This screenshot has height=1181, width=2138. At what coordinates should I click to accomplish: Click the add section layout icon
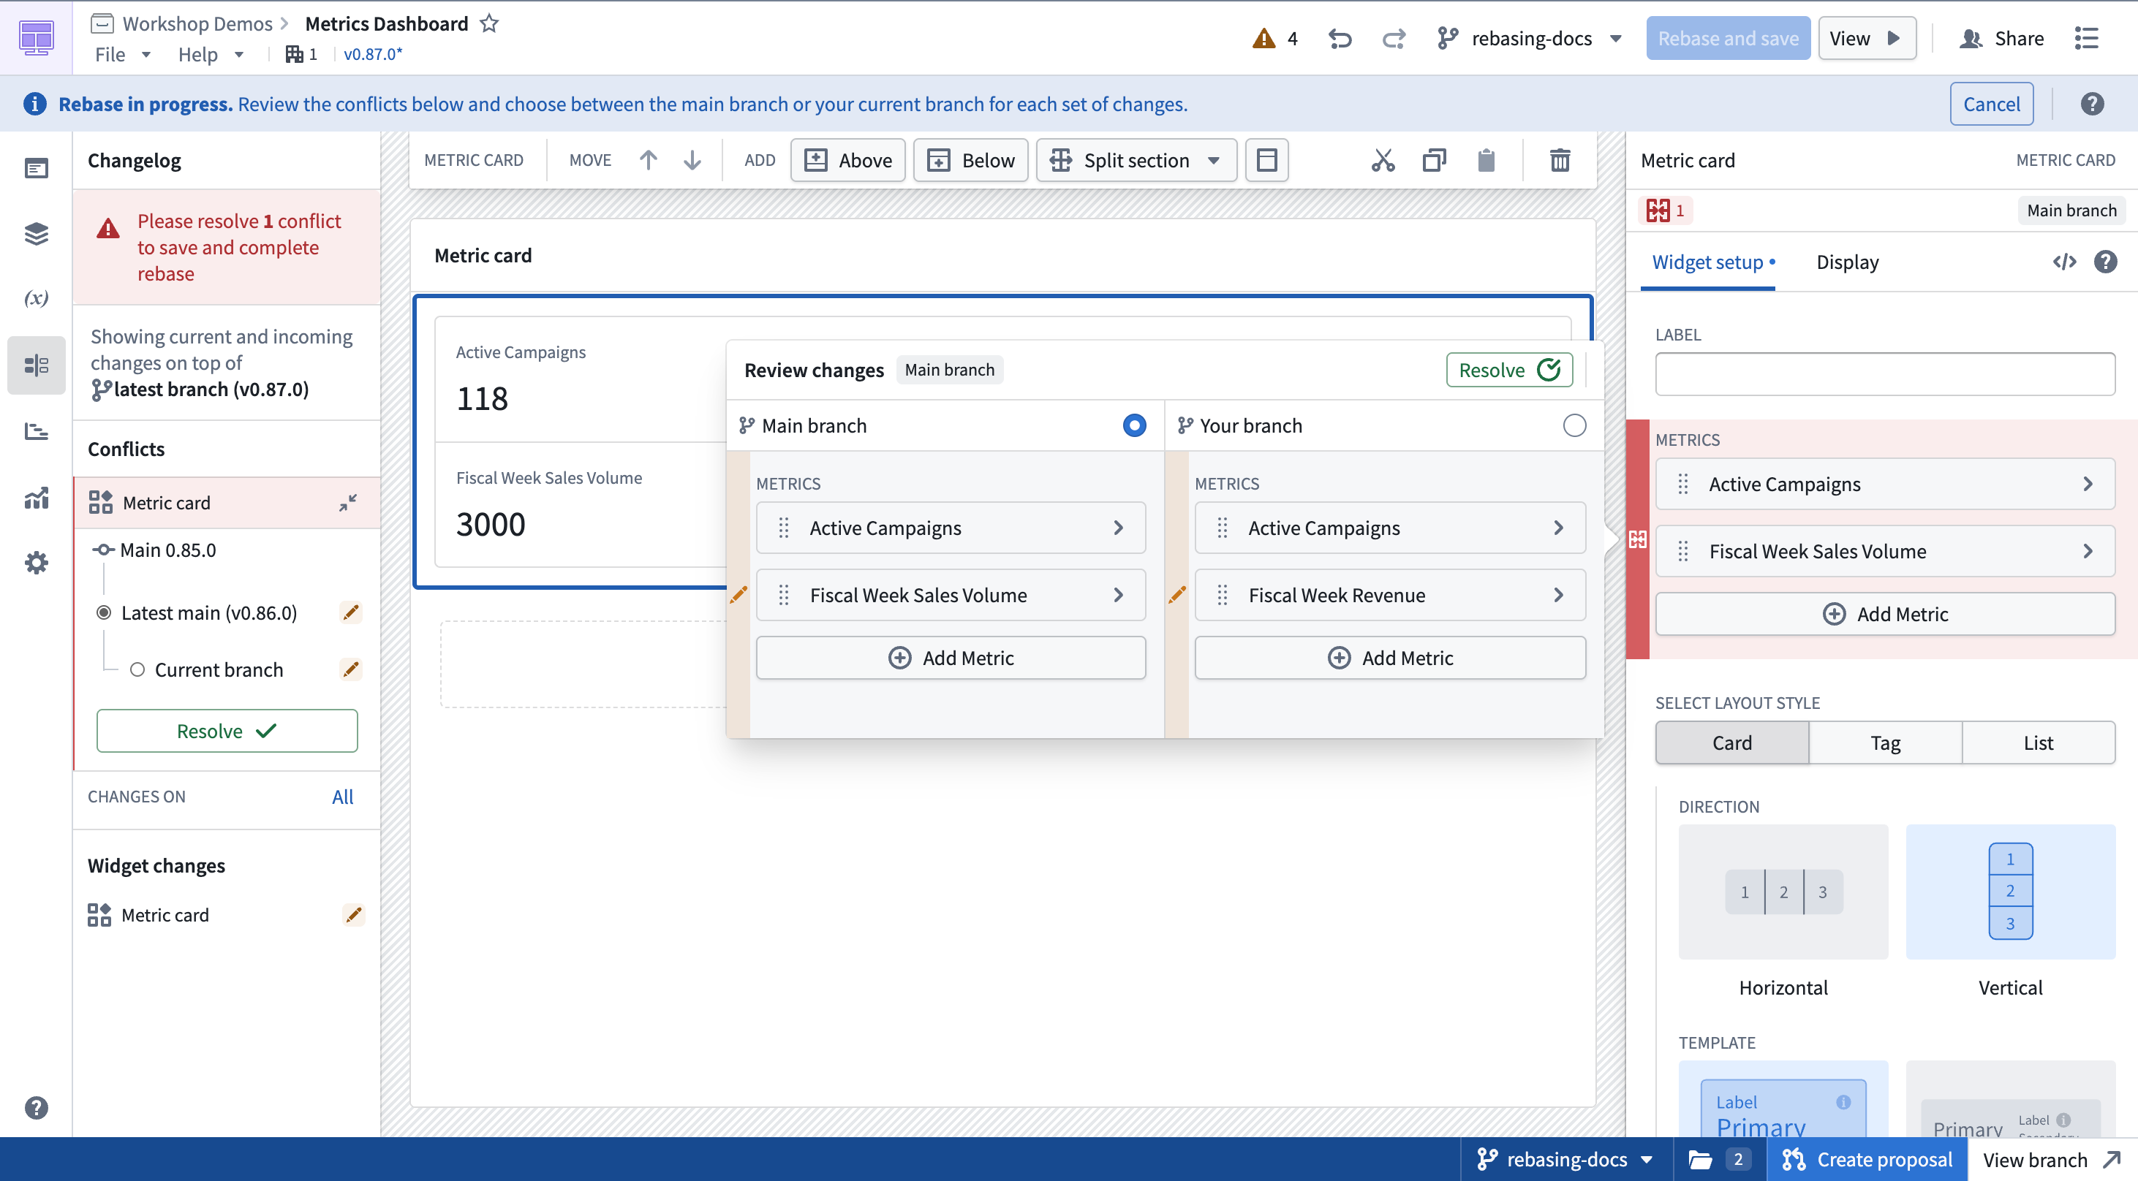1266,160
